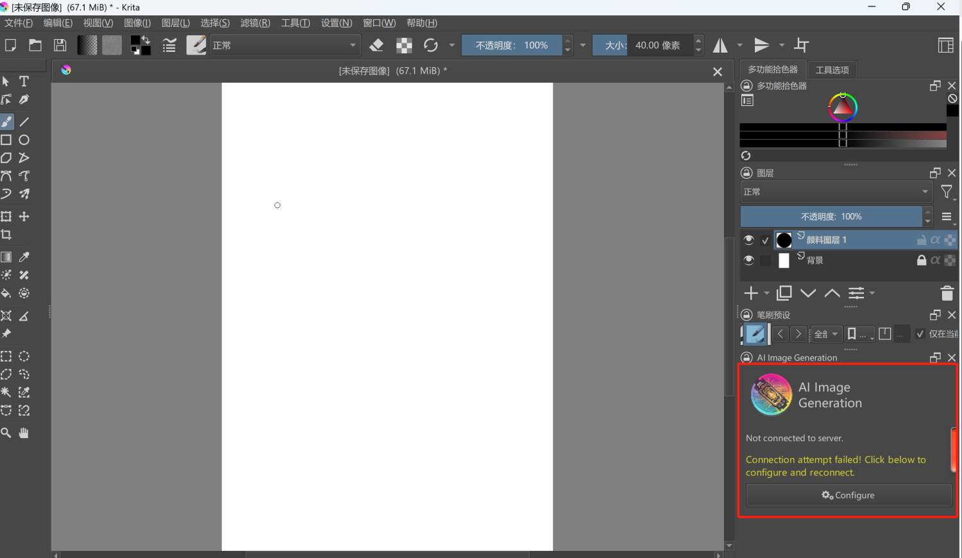Click the Save document icon
The image size is (962, 558).
pyautogui.click(x=60, y=45)
